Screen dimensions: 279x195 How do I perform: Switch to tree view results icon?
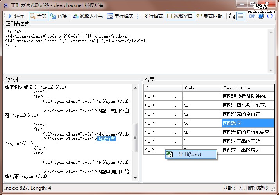pyautogui.click(x=231, y=16)
